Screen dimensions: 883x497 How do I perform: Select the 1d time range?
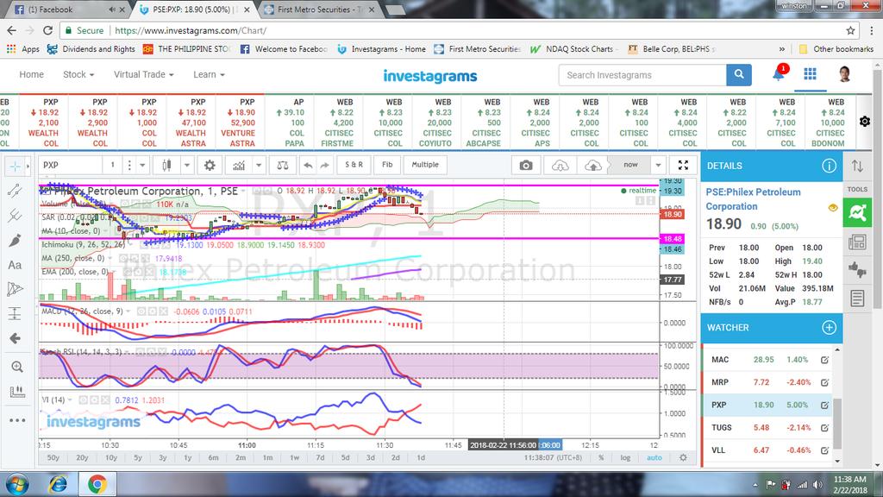click(x=421, y=457)
